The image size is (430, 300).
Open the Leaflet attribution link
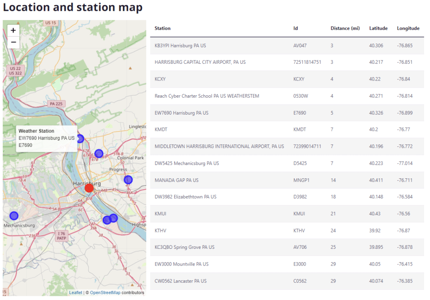[x=76, y=293]
